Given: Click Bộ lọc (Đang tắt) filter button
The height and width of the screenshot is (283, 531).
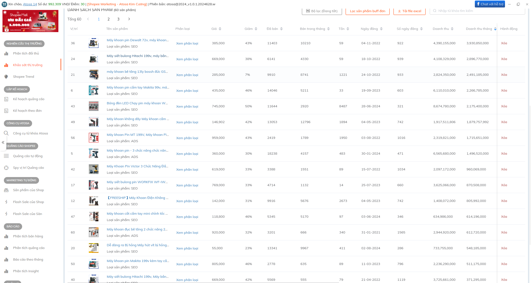Looking at the screenshot, I should coord(322,11).
